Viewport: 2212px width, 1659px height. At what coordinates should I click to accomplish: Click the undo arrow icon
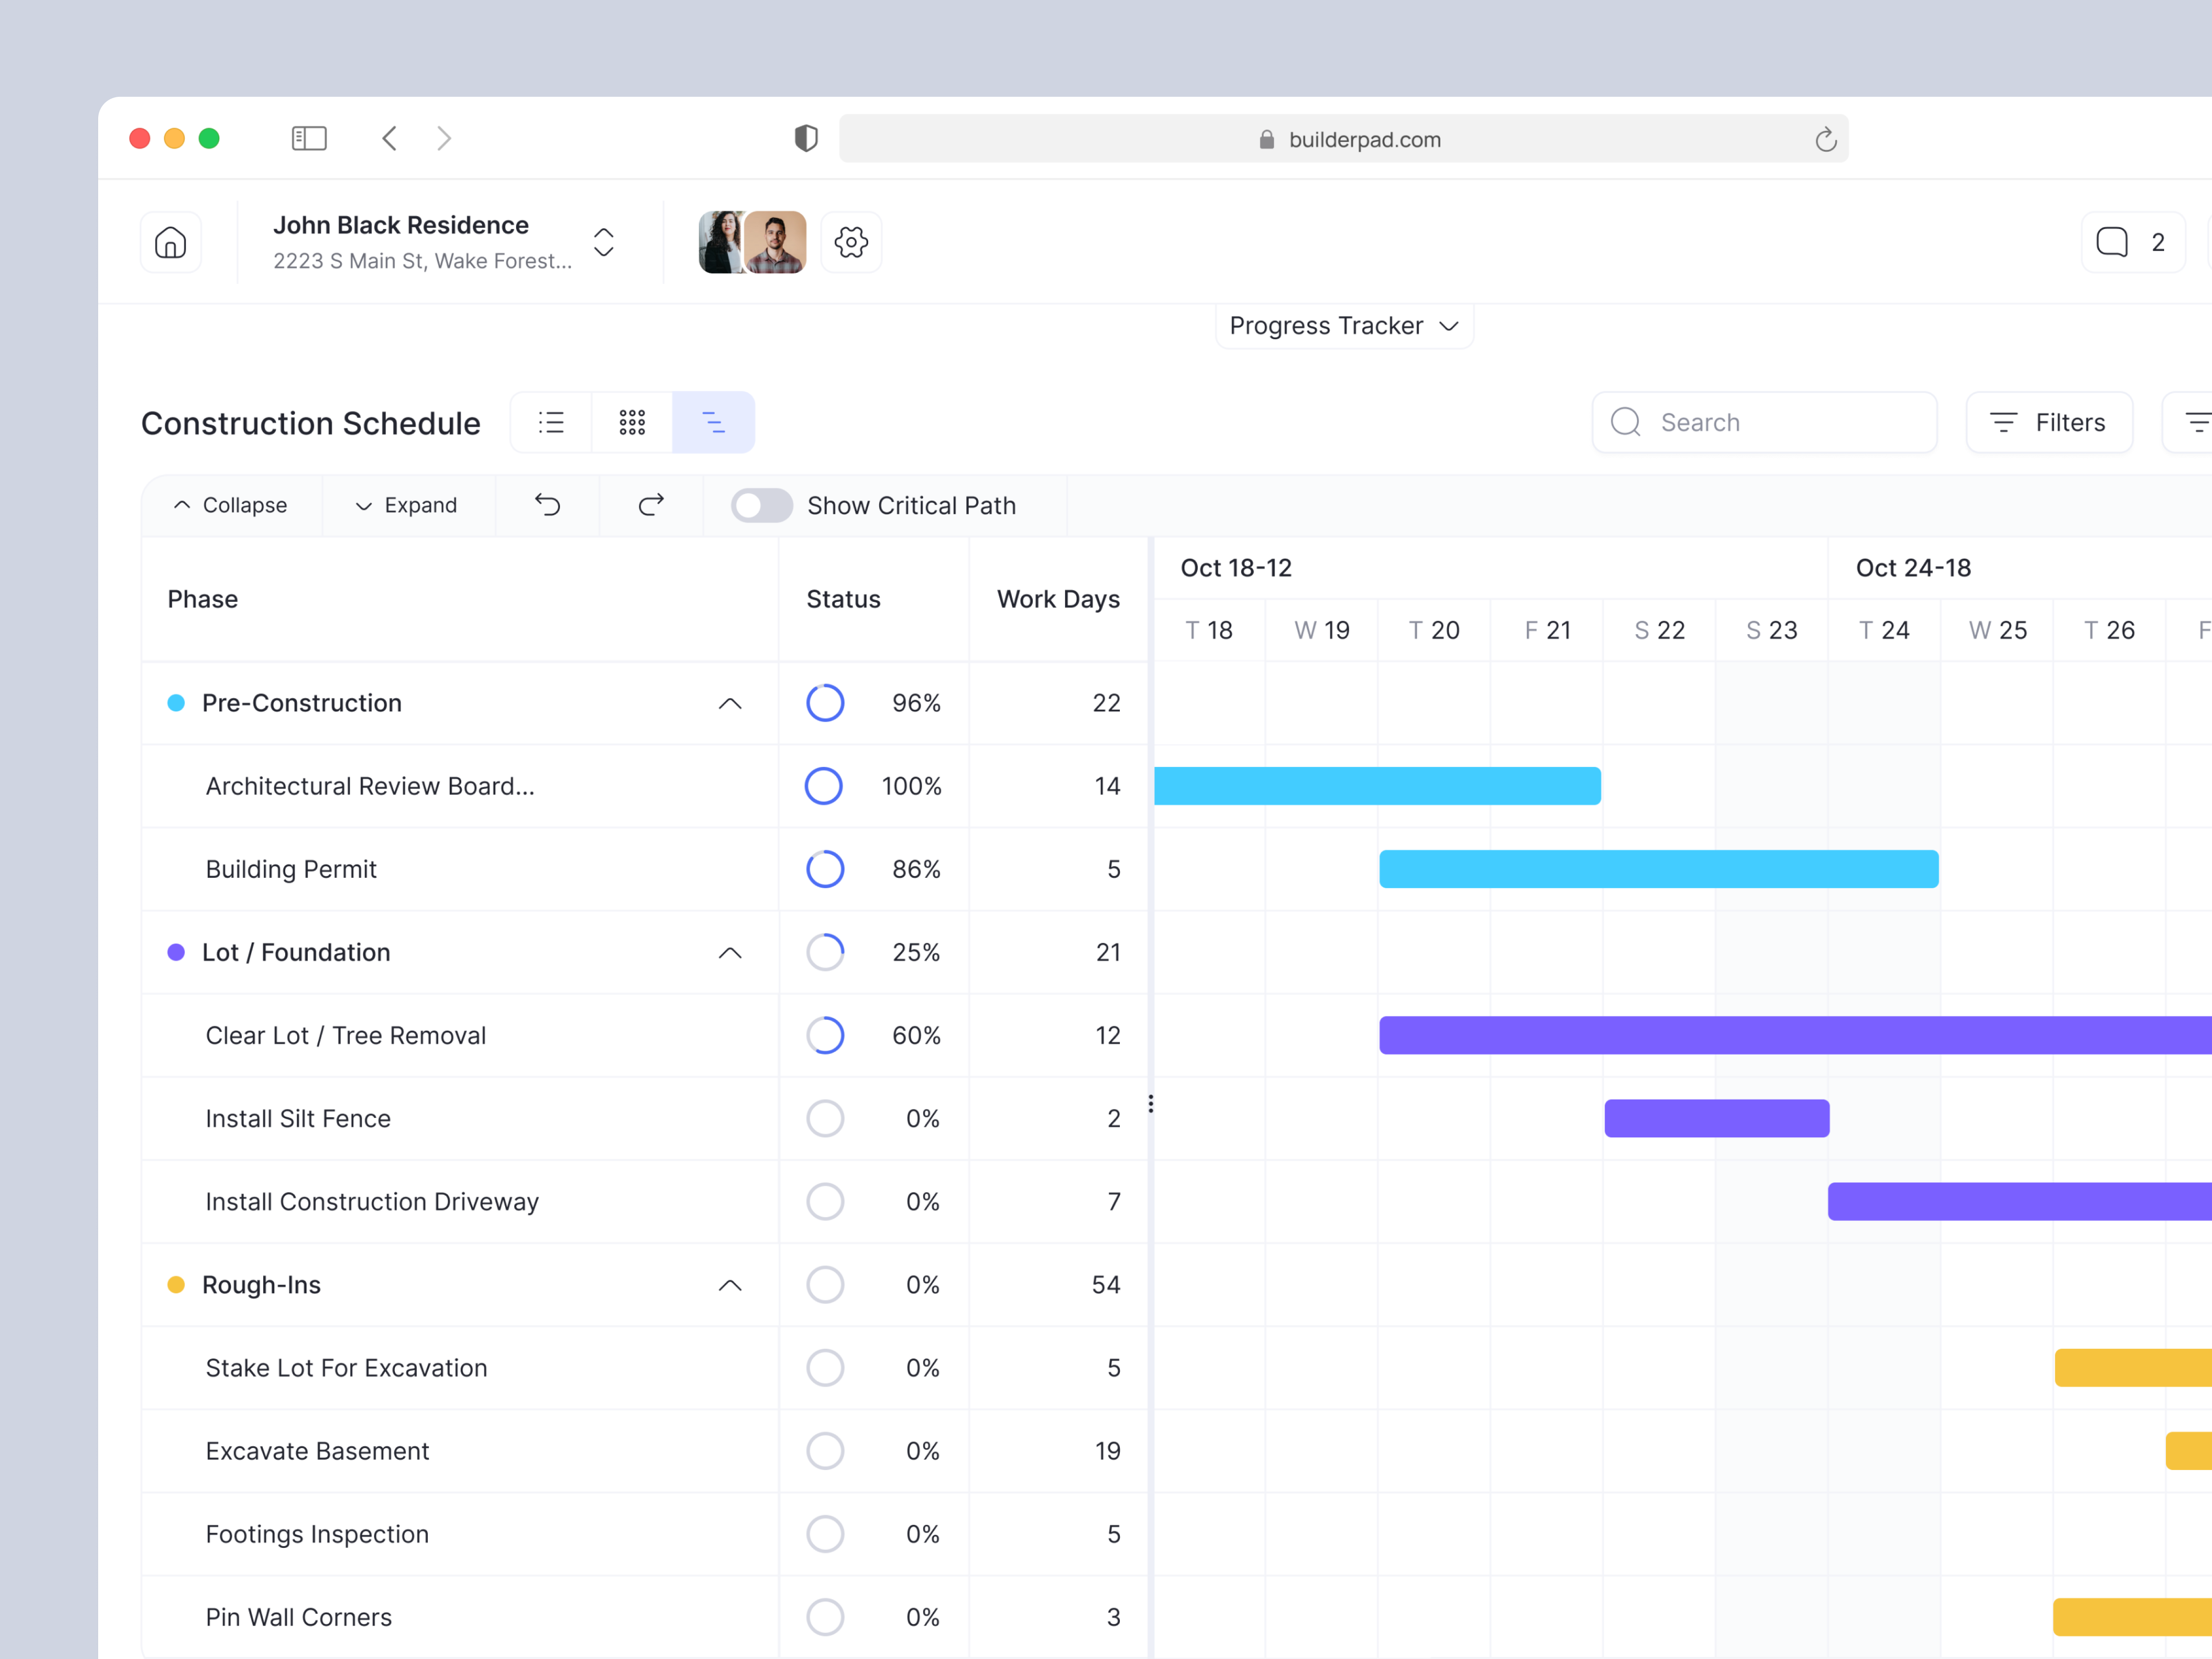click(x=547, y=505)
